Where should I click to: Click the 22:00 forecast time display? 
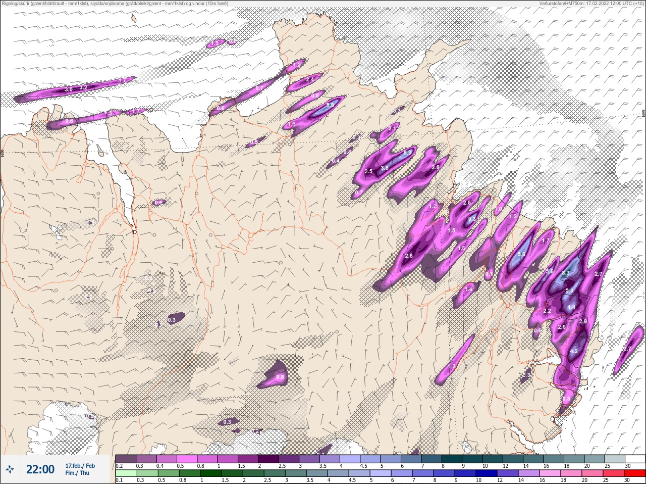tap(40, 469)
